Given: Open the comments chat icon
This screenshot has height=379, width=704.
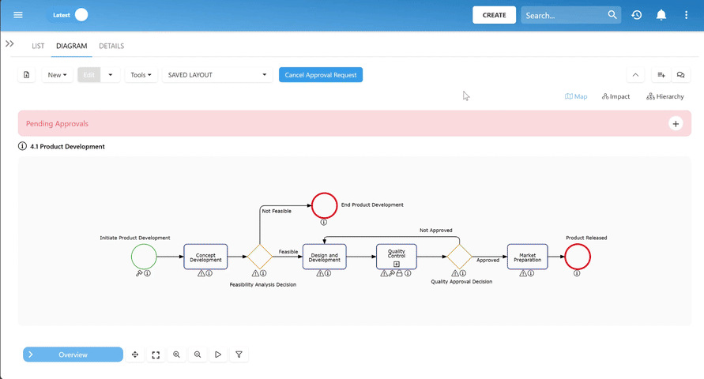Looking at the screenshot, I should coord(680,75).
